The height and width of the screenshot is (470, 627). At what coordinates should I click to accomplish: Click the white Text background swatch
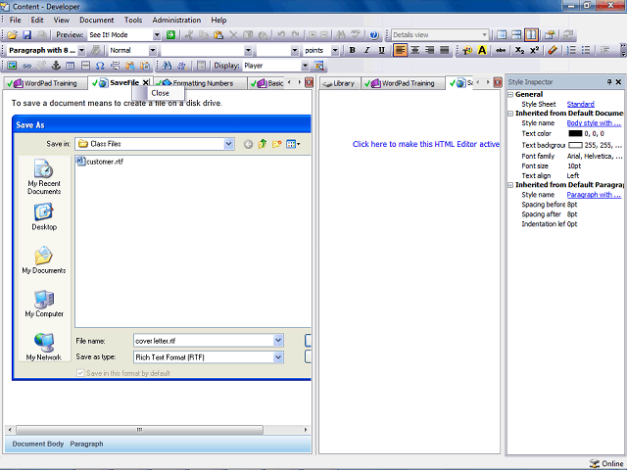pyautogui.click(x=575, y=145)
